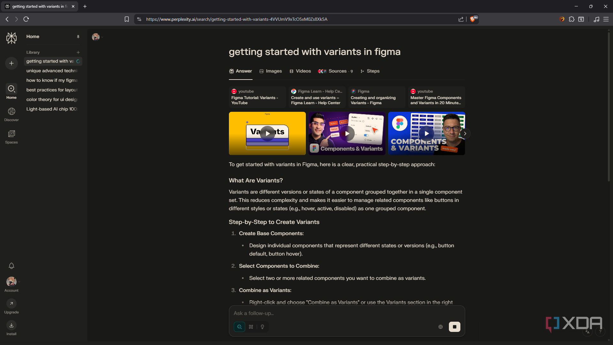The width and height of the screenshot is (613, 345).
Task: Open the Sources tab
Action: 335,71
